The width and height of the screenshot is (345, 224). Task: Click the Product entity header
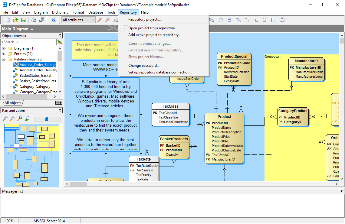pyautogui.click(x=224, y=117)
